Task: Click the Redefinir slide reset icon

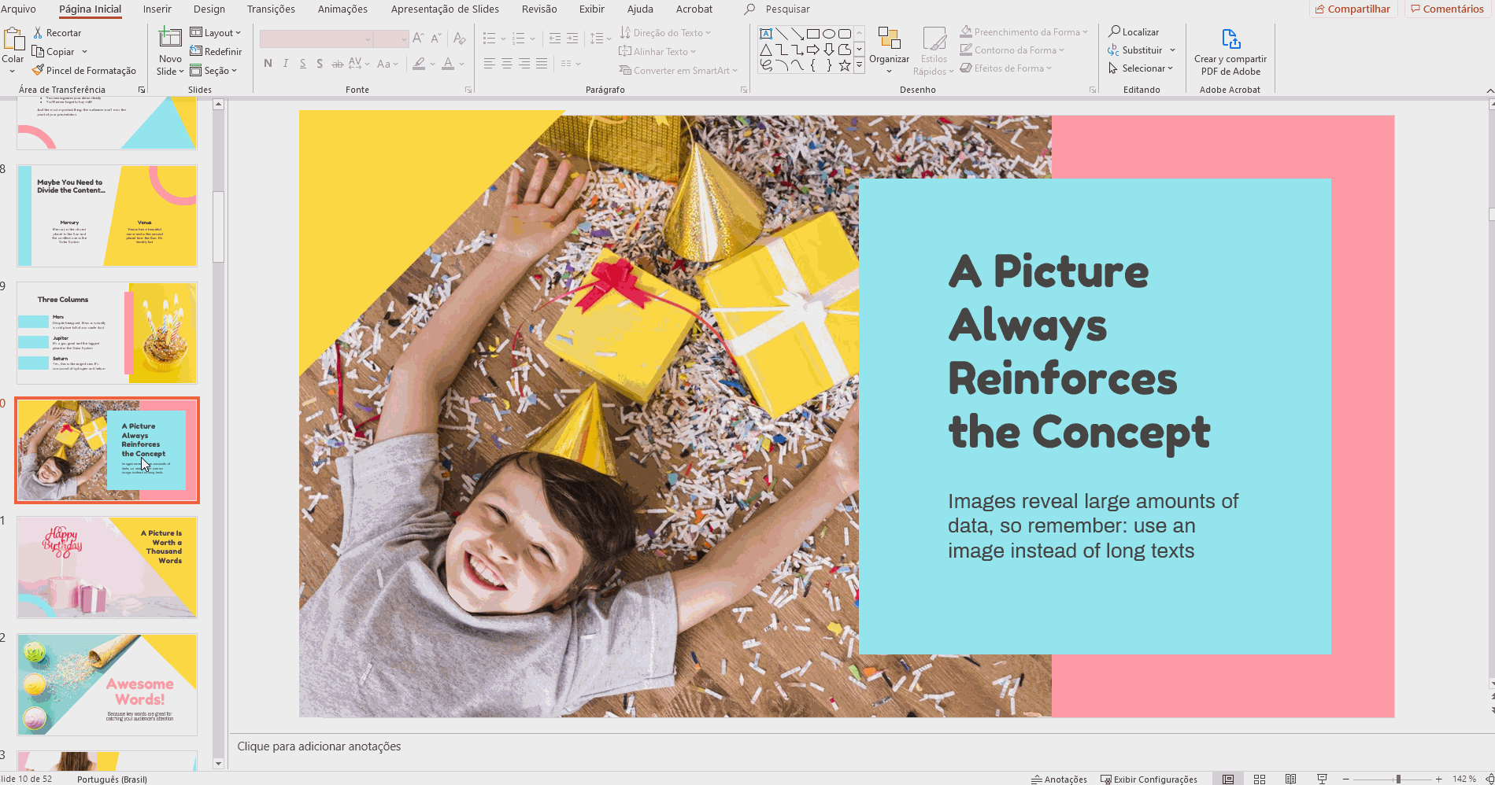Action: coord(196,51)
